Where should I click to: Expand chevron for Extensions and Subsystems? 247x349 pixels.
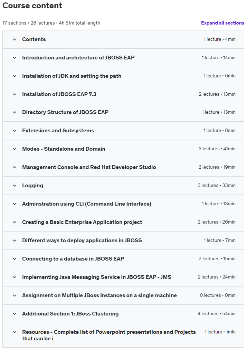tap(15, 131)
